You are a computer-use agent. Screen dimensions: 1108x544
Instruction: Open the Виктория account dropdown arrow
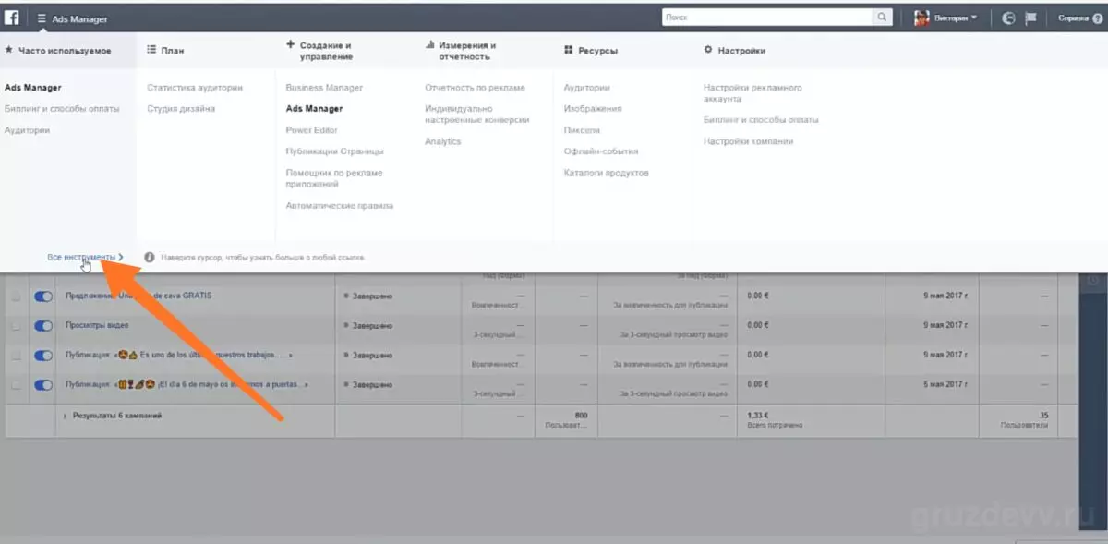(974, 18)
